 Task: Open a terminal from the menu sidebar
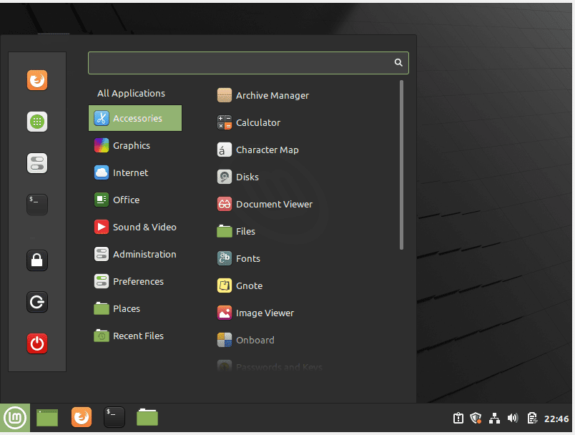tap(36, 205)
